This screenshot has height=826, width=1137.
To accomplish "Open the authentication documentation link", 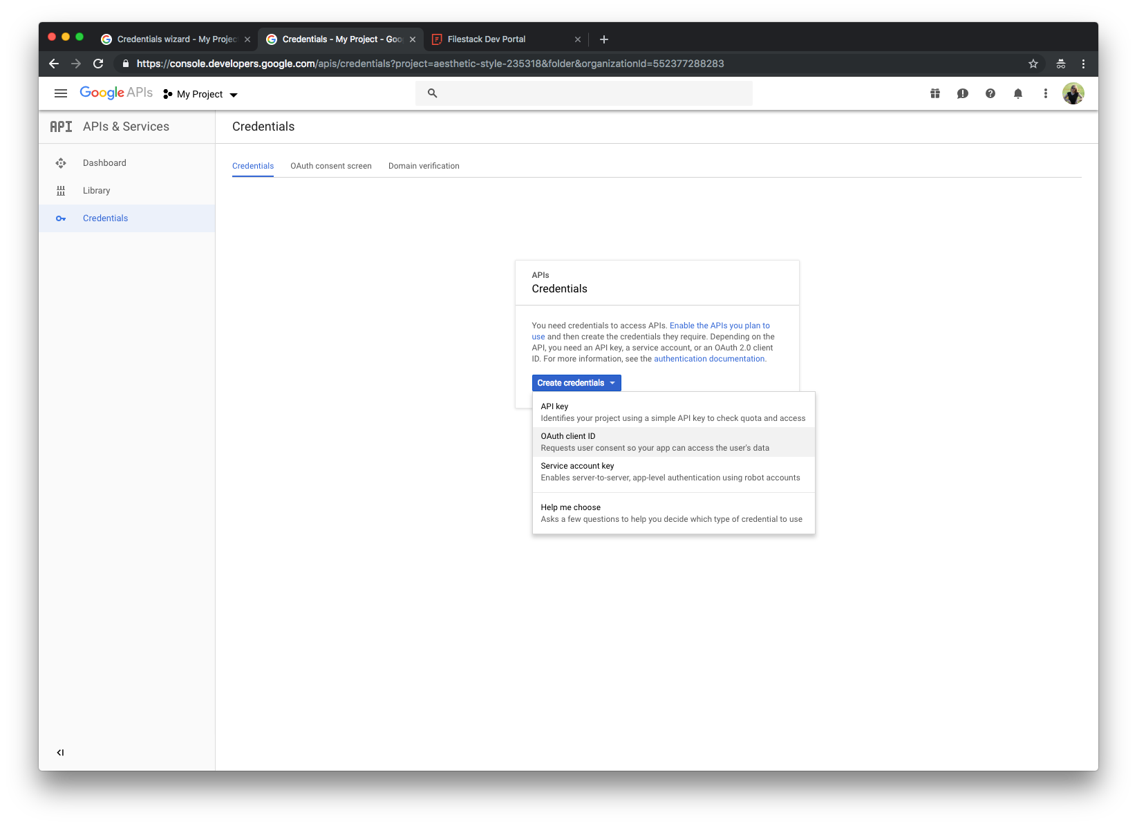I will tap(709, 359).
